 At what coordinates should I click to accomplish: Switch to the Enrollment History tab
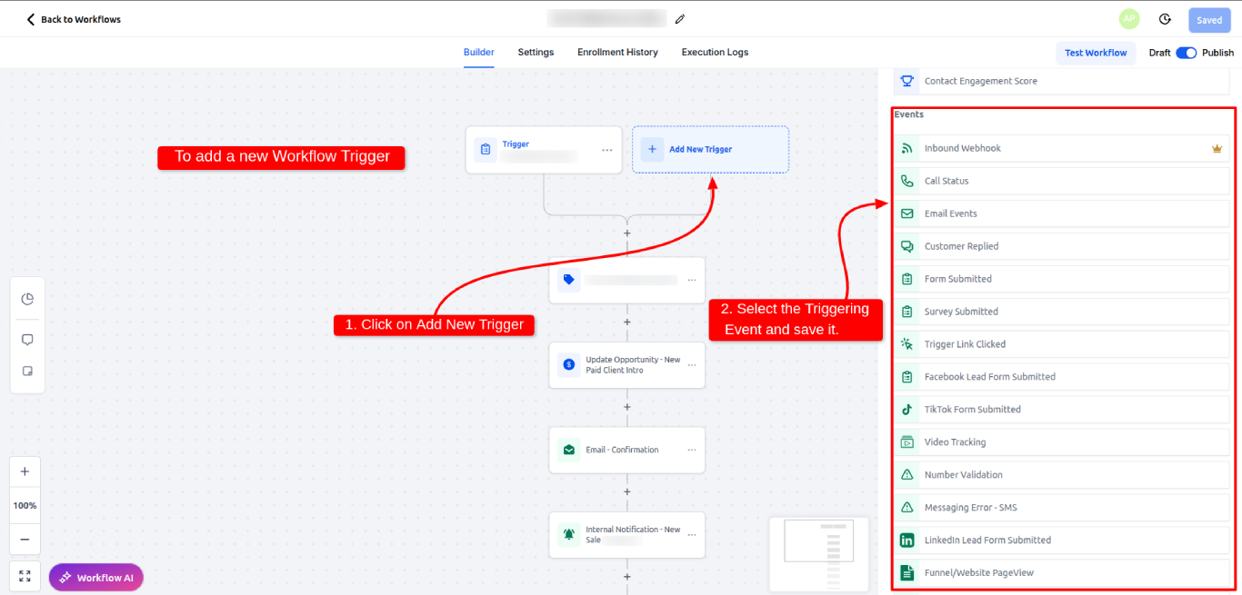point(617,53)
